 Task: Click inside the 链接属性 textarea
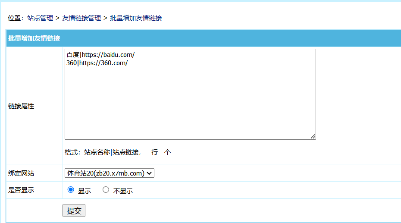[x=190, y=94]
